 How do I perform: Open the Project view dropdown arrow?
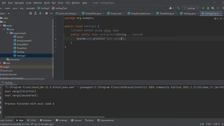pos(8,13)
